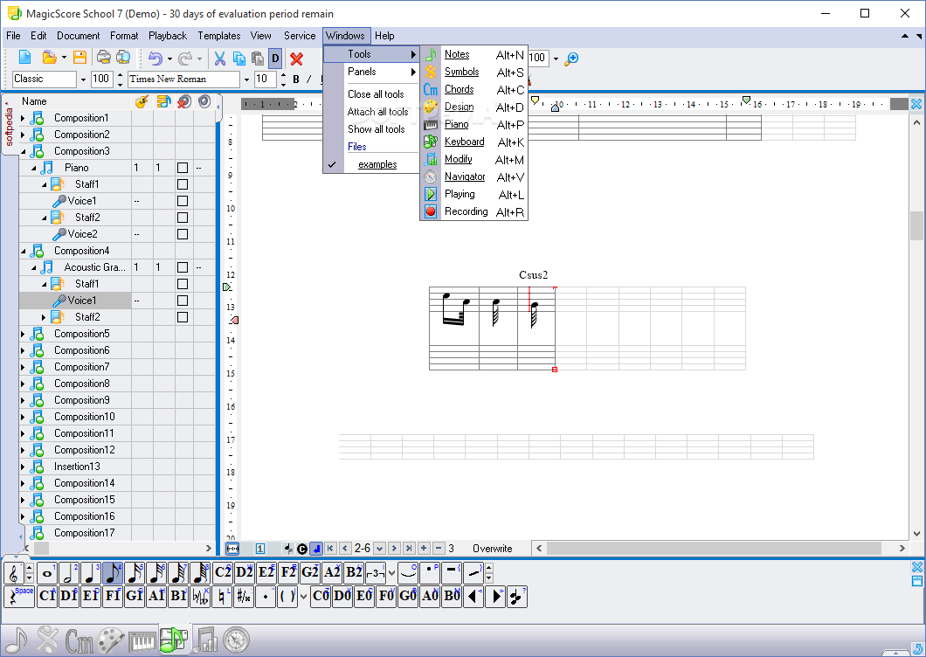Click the font size 10 field
Viewport: 926px width, 657px height.
click(266, 80)
